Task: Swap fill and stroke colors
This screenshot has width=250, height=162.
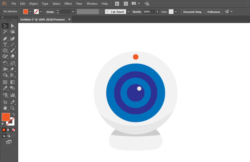Action: [x=14, y=114]
